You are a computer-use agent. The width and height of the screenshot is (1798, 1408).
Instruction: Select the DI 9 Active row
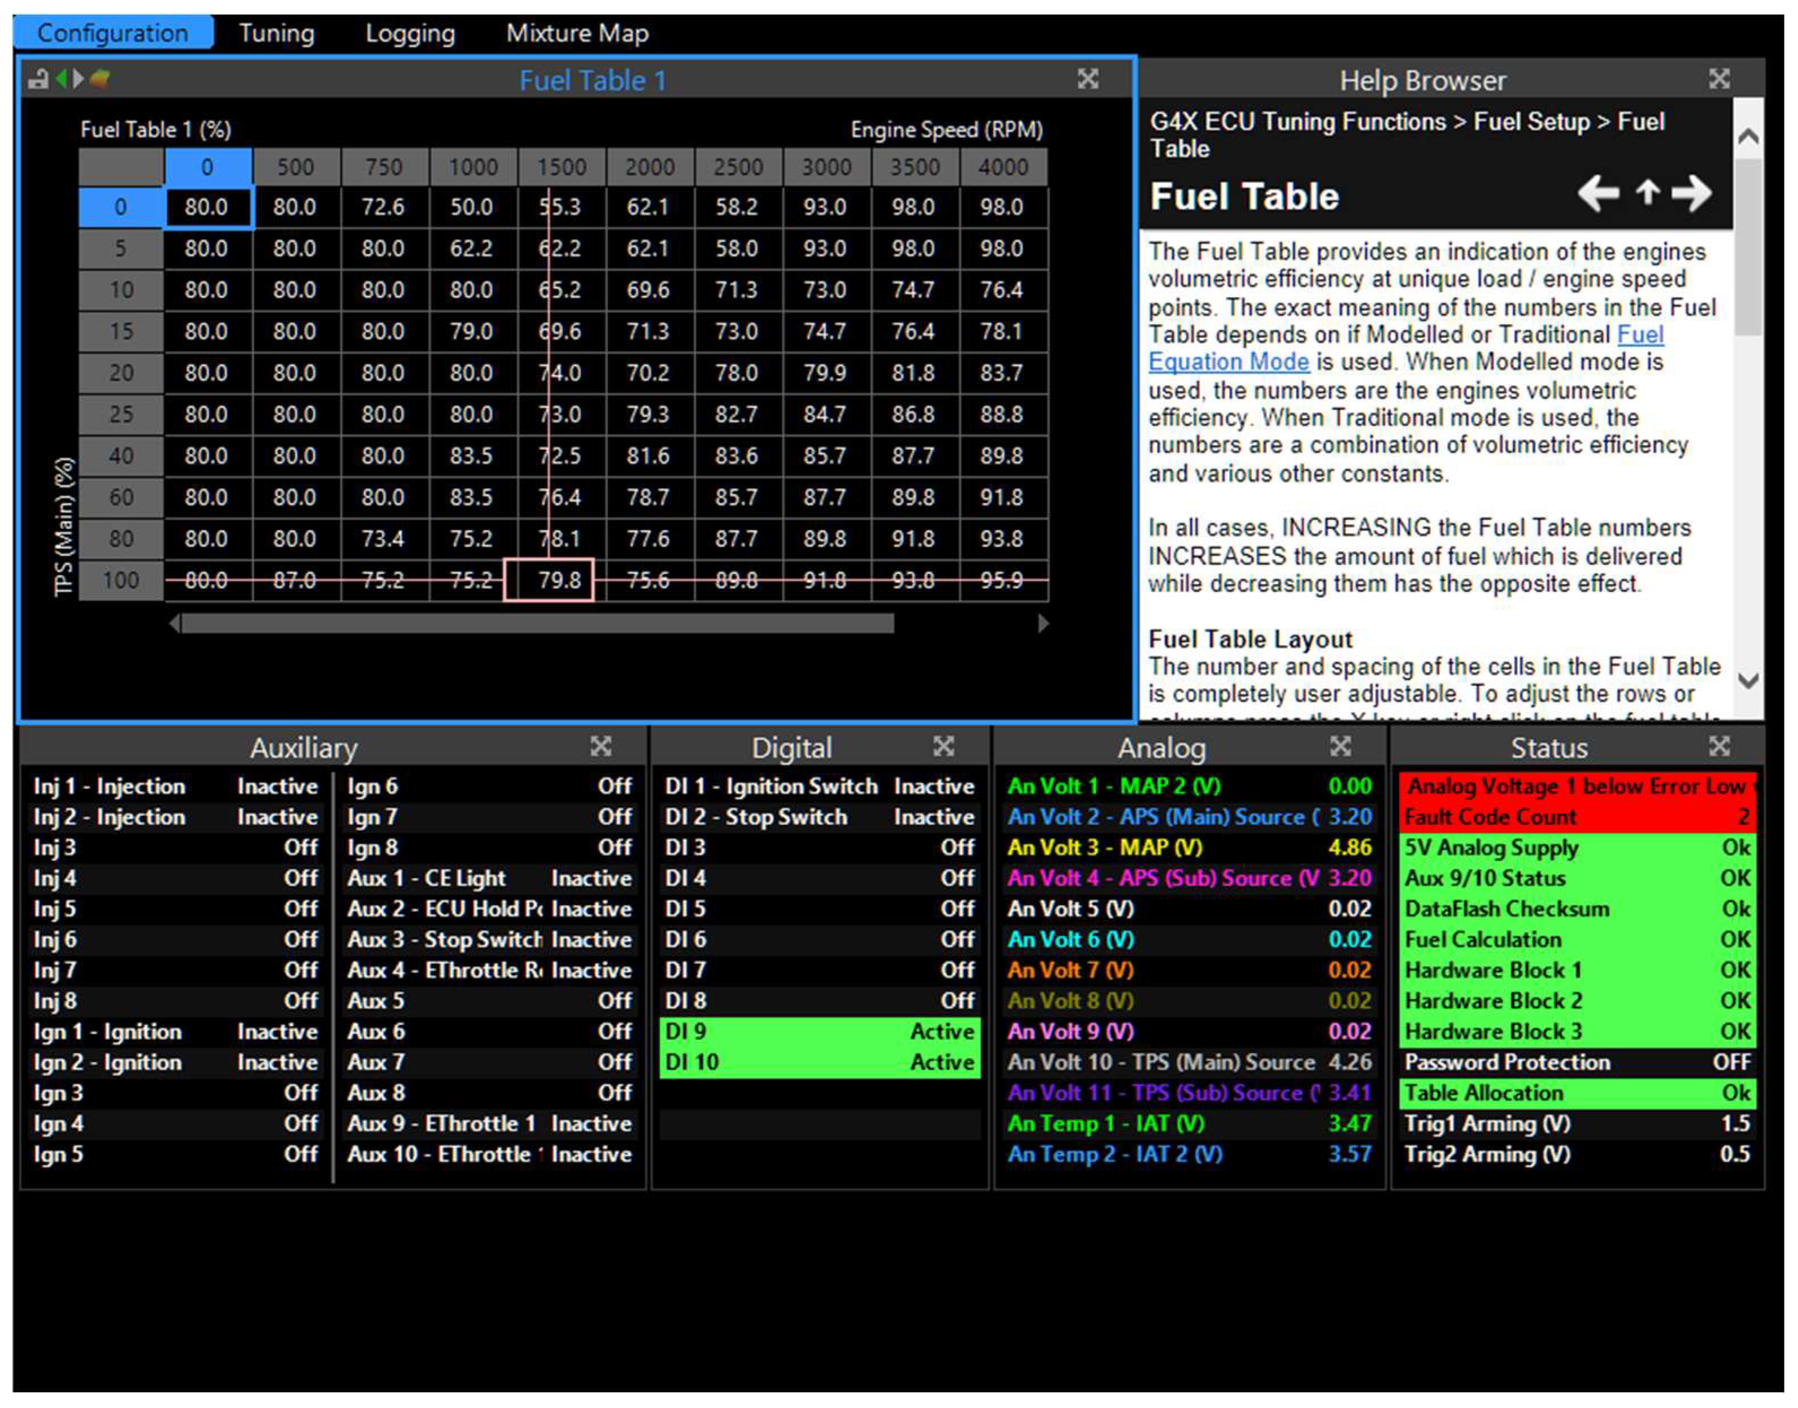click(819, 1031)
